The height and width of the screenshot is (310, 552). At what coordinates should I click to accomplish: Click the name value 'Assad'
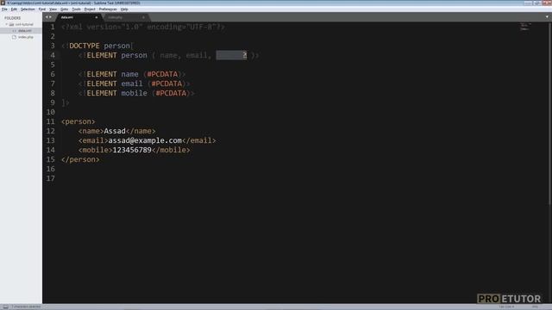click(x=115, y=131)
